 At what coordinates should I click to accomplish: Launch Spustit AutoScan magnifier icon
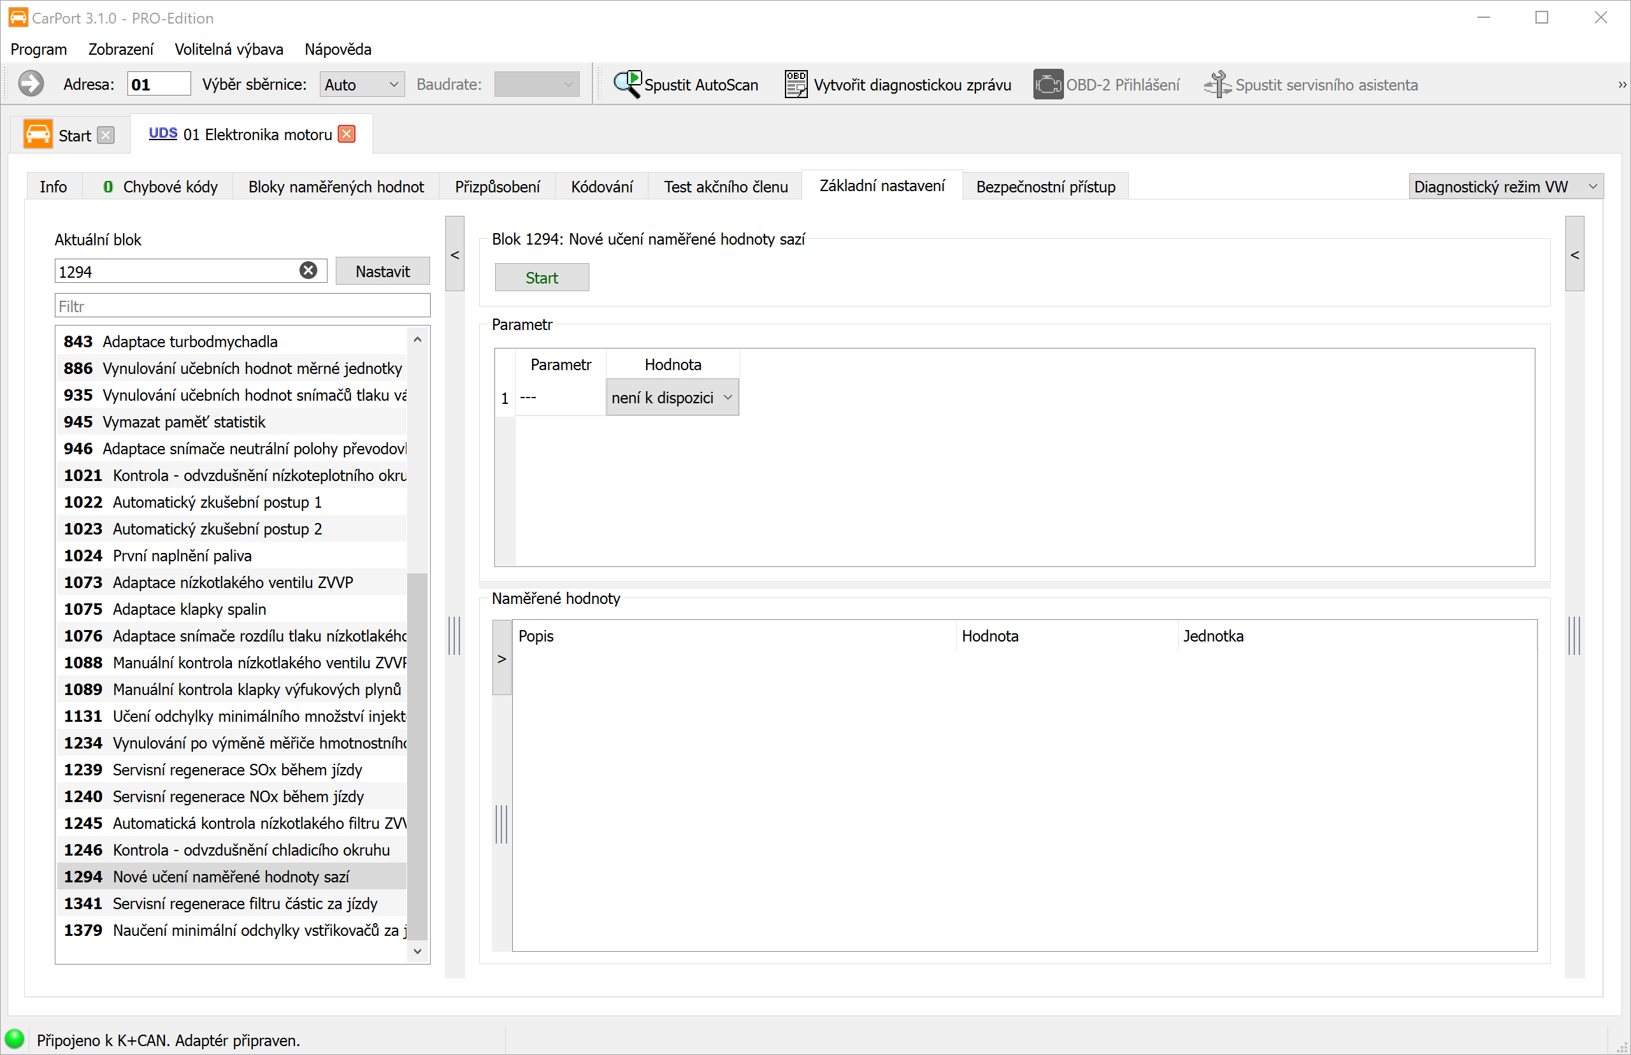pyautogui.click(x=627, y=84)
